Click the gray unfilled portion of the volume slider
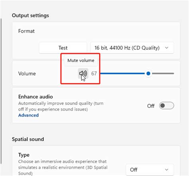189x176 pixels. (x=163, y=73)
